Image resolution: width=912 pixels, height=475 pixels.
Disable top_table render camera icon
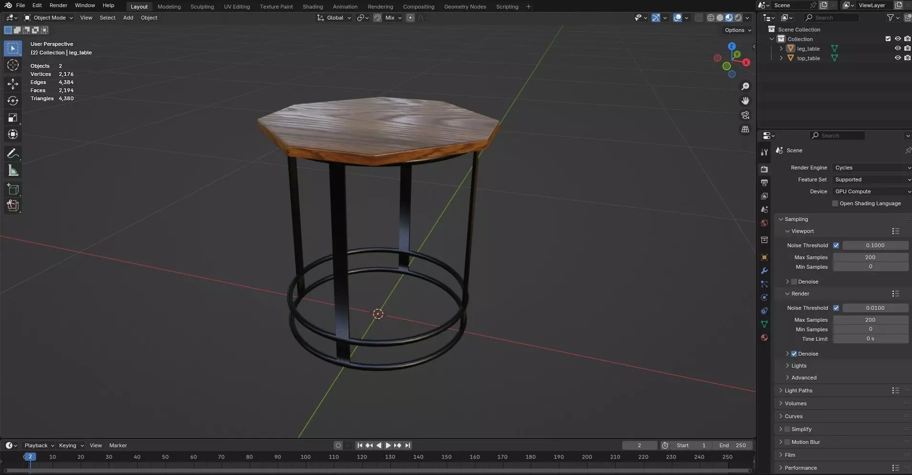pyautogui.click(x=907, y=58)
